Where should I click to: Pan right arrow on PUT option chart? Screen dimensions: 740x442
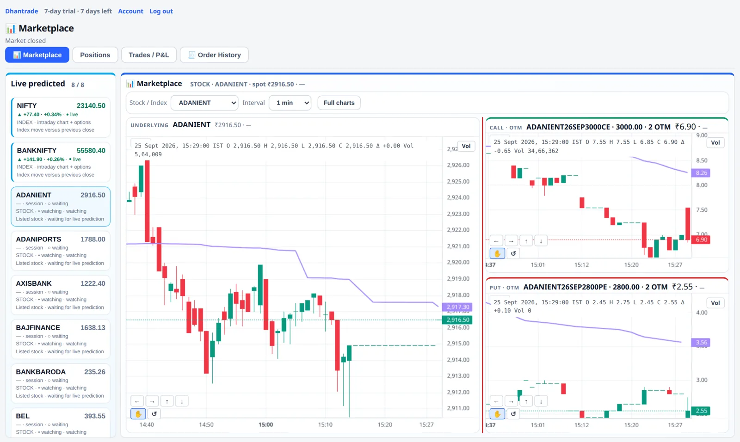(x=511, y=401)
